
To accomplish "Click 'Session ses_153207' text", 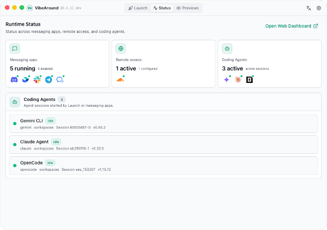I will click(x=78, y=169).
